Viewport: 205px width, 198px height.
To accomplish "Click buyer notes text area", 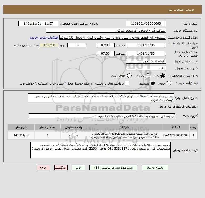I will (101, 150).
